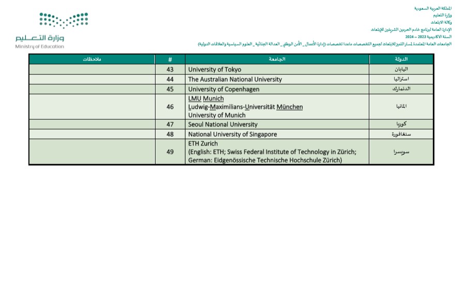
Task: Click the 'الجامعة' column header
Action: pyautogui.click(x=277, y=59)
